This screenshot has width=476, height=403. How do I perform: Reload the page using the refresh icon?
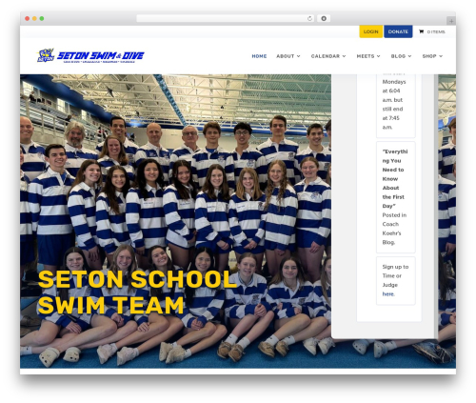tap(309, 18)
